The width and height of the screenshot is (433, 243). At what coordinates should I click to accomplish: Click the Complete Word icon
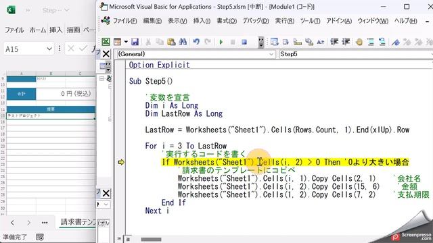pos(320,42)
